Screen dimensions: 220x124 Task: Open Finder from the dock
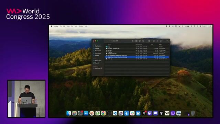point(69,113)
